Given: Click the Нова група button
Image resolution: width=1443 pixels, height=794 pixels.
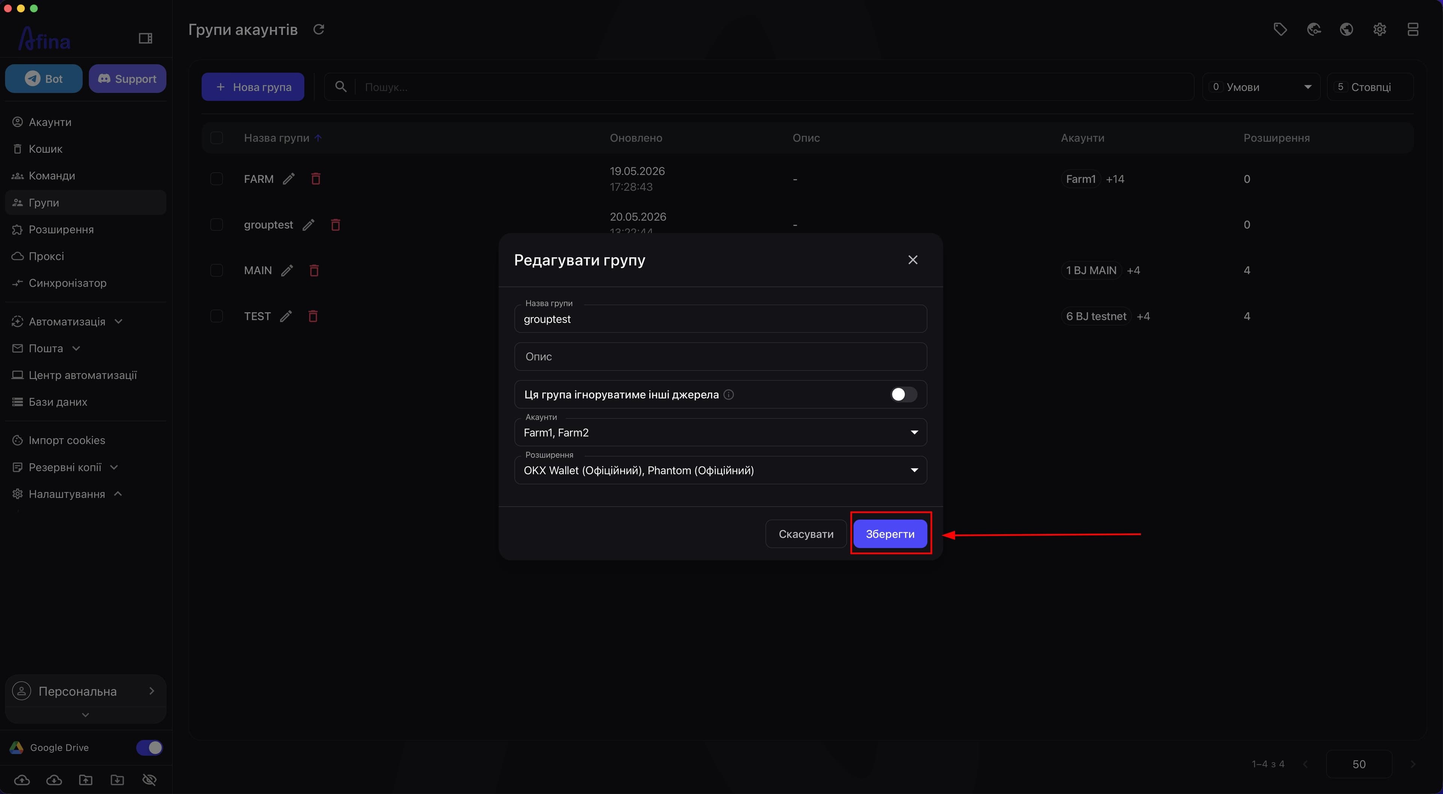Looking at the screenshot, I should coord(253,87).
